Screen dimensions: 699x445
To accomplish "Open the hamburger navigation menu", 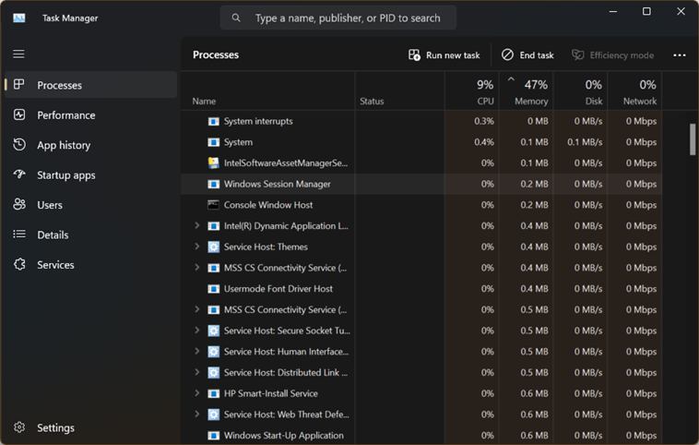I will (18, 54).
